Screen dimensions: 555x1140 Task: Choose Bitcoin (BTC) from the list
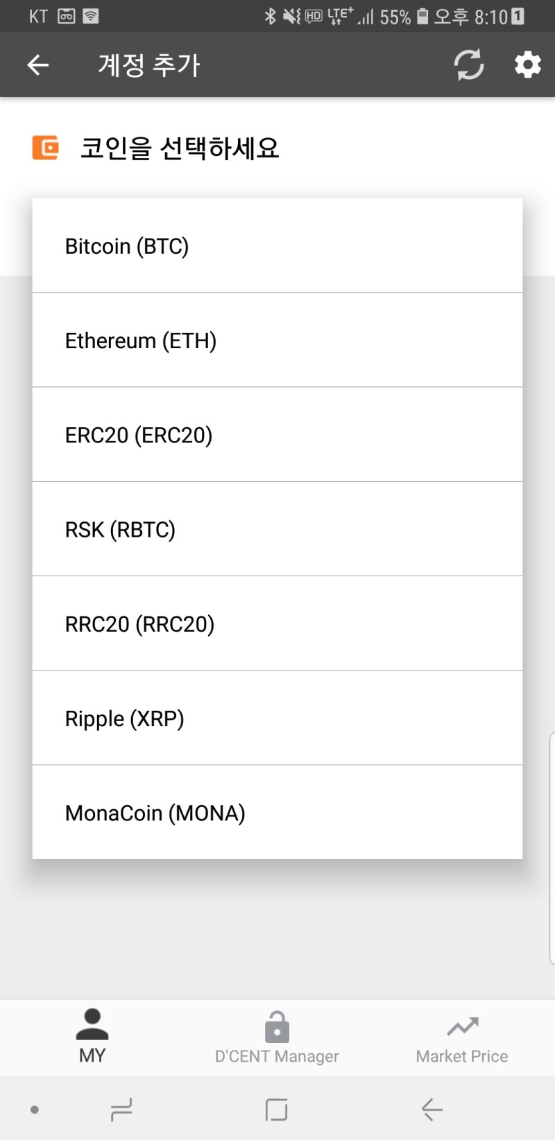(277, 246)
